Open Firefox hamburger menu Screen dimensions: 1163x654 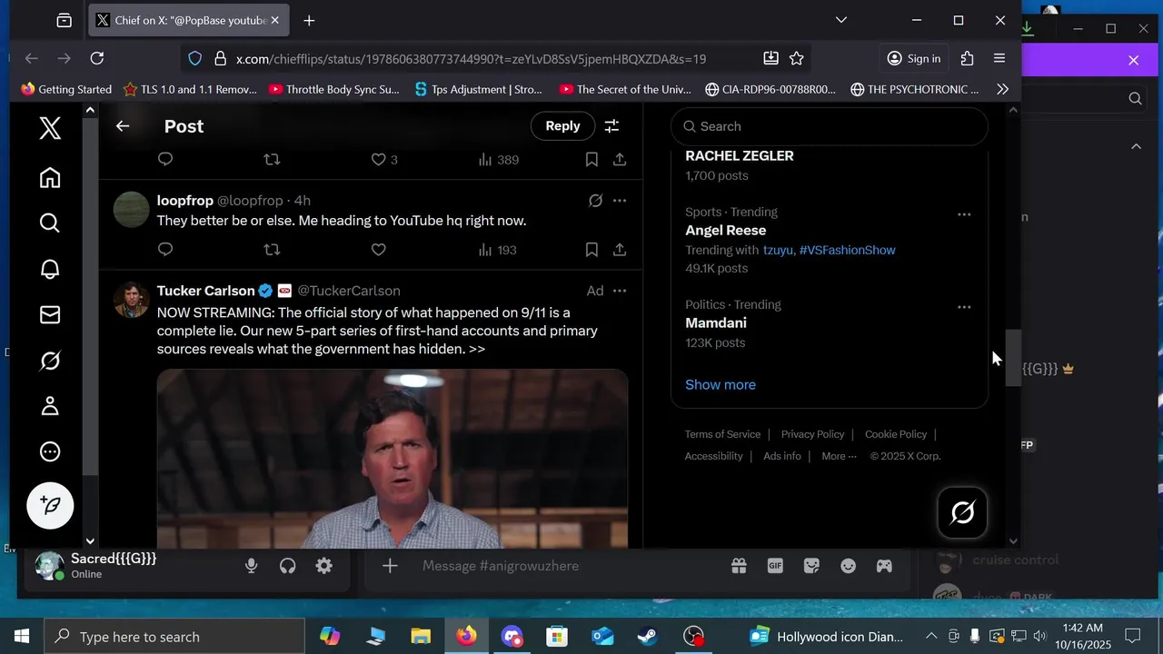click(999, 58)
